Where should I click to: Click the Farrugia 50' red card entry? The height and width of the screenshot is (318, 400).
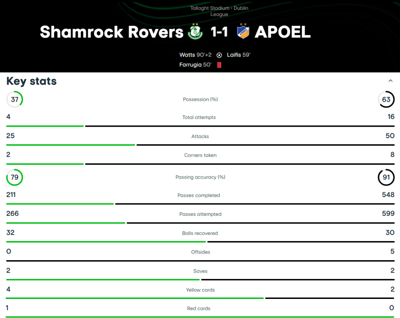tap(195, 65)
